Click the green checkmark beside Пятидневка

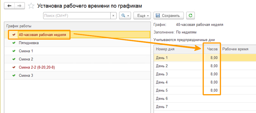tap(14, 43)
